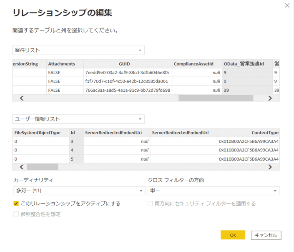
Task: Select the Id column header in user table
Action: [76, 133]
